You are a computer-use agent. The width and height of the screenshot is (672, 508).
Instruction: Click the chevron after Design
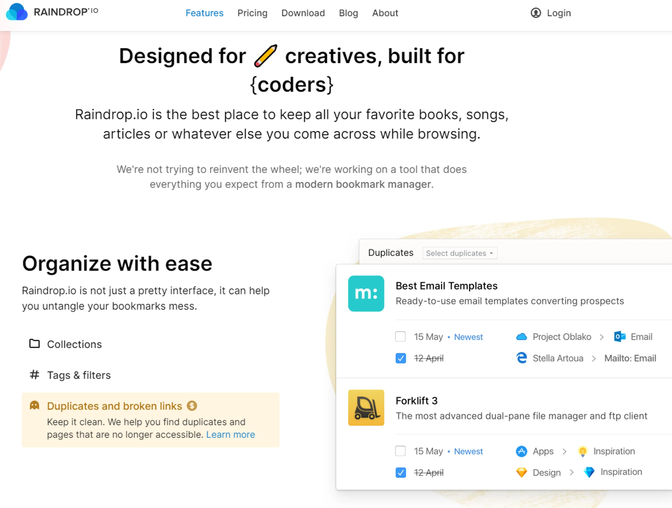tap(572, 472)
